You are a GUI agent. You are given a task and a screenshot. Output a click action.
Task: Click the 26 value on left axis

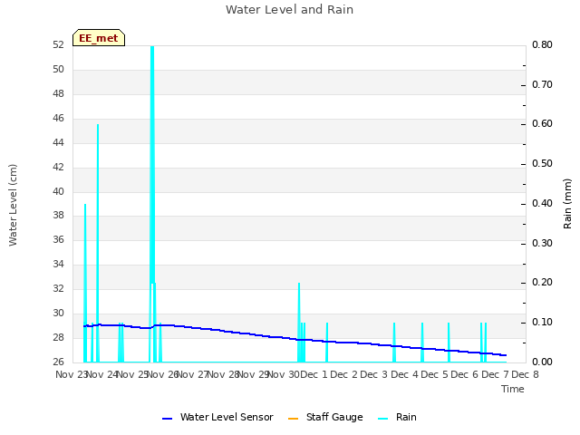(58, 362)
